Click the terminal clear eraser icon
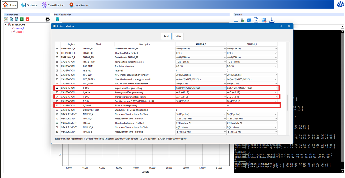345x178 pixels. 264,20
